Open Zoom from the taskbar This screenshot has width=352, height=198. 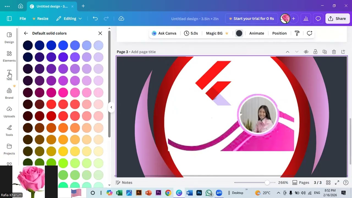click(219, 193)
